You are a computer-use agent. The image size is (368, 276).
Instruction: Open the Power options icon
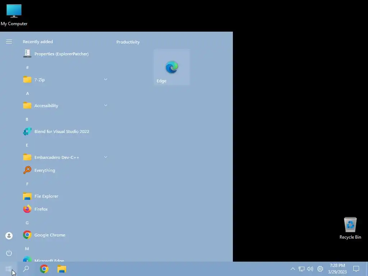[x=9, y=253]
